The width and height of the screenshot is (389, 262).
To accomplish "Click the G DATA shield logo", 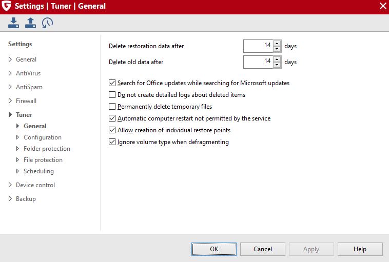I will coord(6,6).
